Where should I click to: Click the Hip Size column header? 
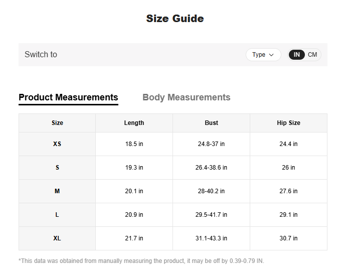click(288, 123)
